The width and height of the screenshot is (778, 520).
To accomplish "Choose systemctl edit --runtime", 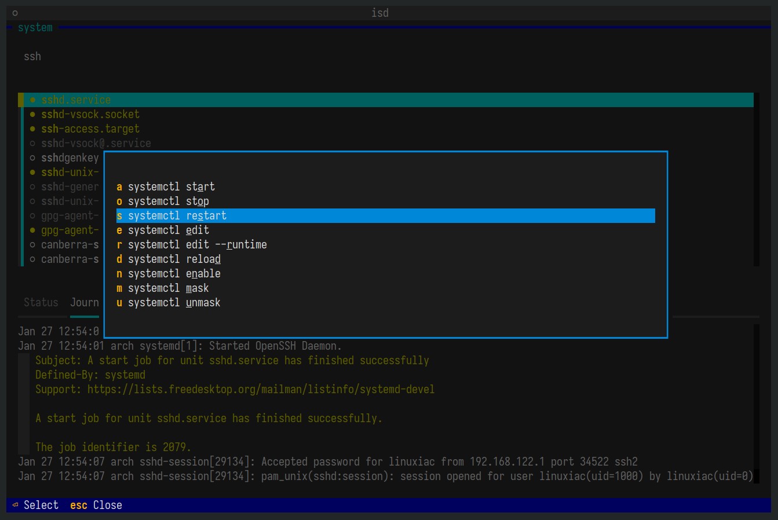I will tap(385, 244).
